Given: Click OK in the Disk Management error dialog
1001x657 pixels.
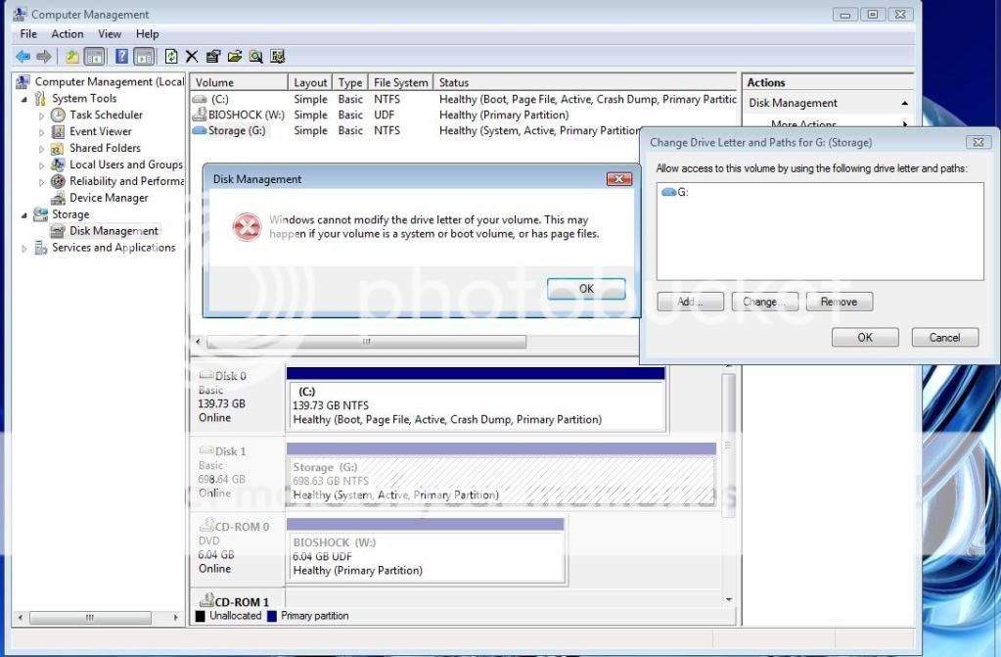Looking at the screenshot, I should [x=585, y=288].
